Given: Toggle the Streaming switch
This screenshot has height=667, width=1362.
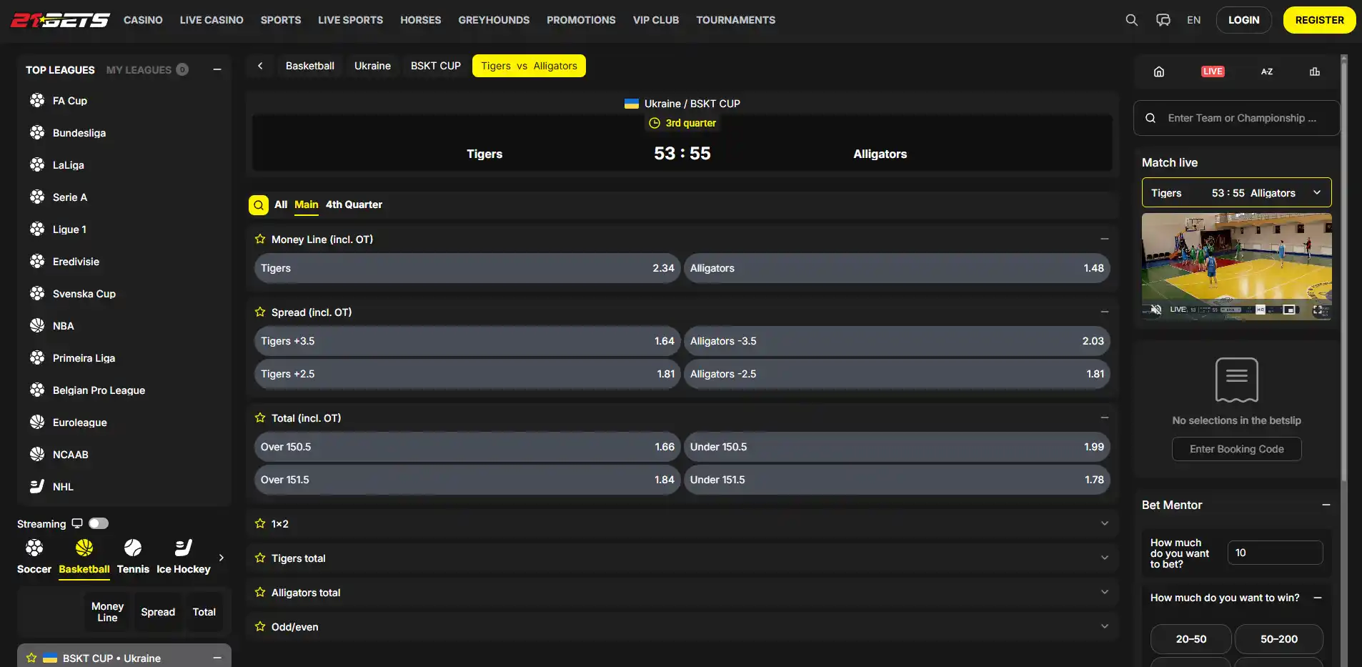Looking at the screenshot, I should [99, 523].
